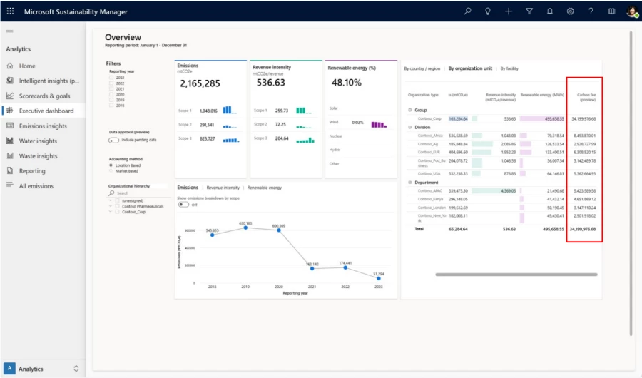Click the organizational hierarchy search field
Viewport: 642px width, 378px height.
(x=139, y=193)
